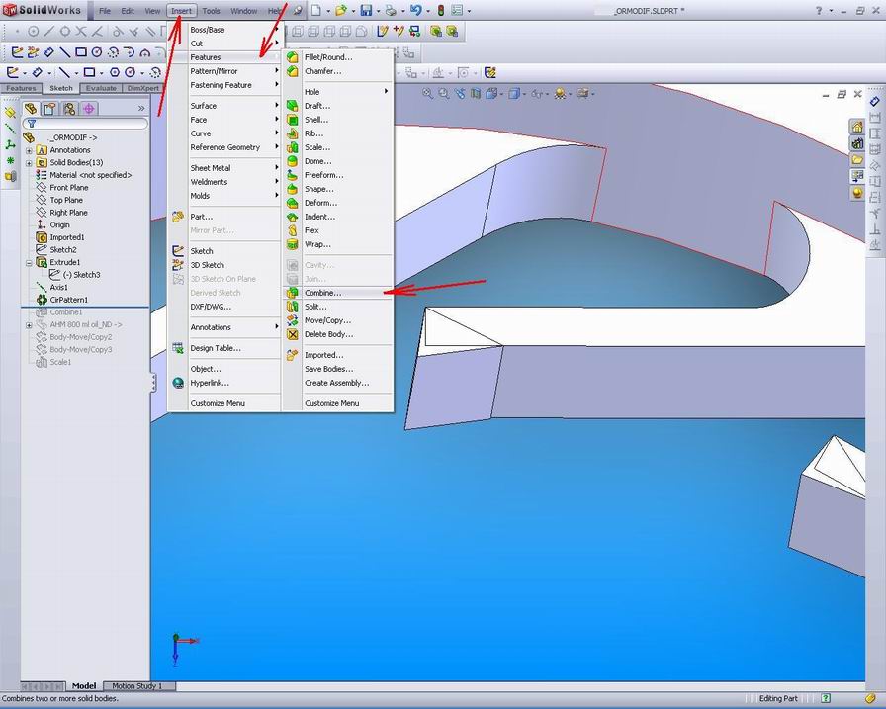
Task: Click the Line sketch tool icon
Action: coord(65,52)
